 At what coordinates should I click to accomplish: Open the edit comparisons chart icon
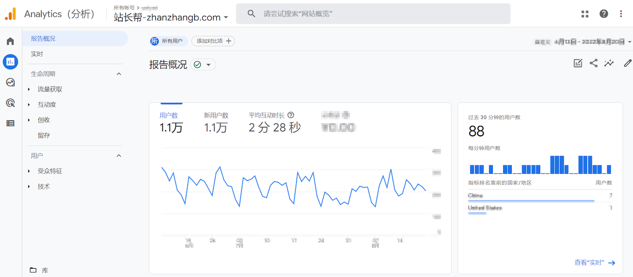[x=578, y=63]
